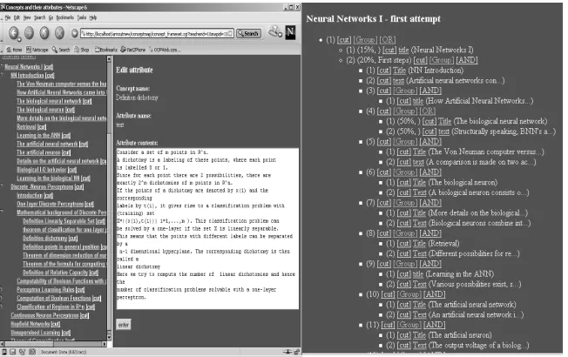Open the Composer icon in the status bar
This screenshot has height=357, width=568.
pyautogui.click(x=23, y=352)
